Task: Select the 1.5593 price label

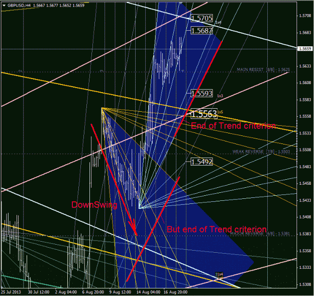Action: [x=201, y=93]
